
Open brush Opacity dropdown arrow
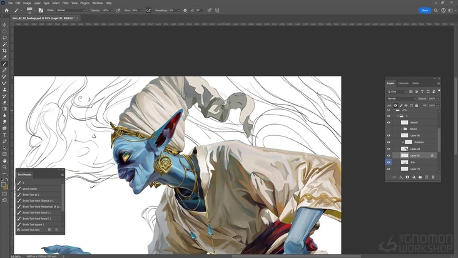click(111, 11)
